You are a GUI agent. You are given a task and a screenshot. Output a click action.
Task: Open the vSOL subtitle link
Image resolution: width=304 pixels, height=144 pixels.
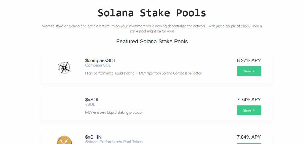[90, 104]
